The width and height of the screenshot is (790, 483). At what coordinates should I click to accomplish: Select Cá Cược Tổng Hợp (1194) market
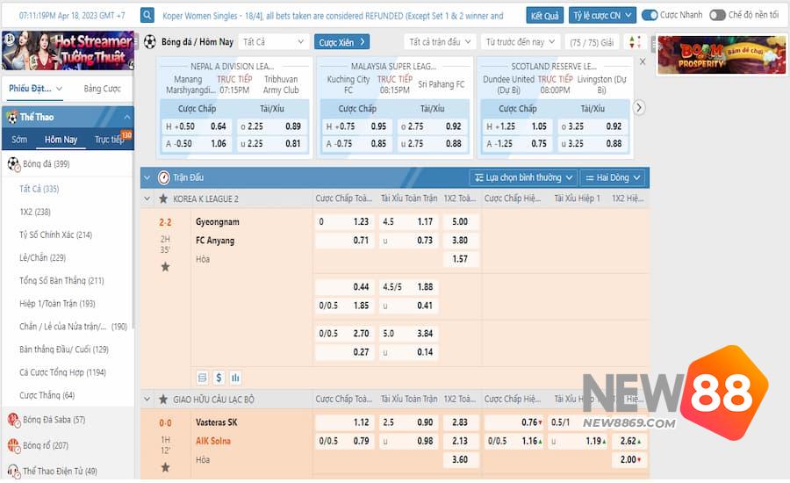[x=62, y=372]
